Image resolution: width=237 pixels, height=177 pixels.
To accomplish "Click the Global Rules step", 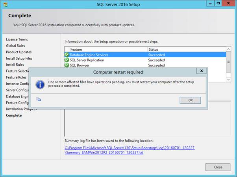I will point(15,46).
